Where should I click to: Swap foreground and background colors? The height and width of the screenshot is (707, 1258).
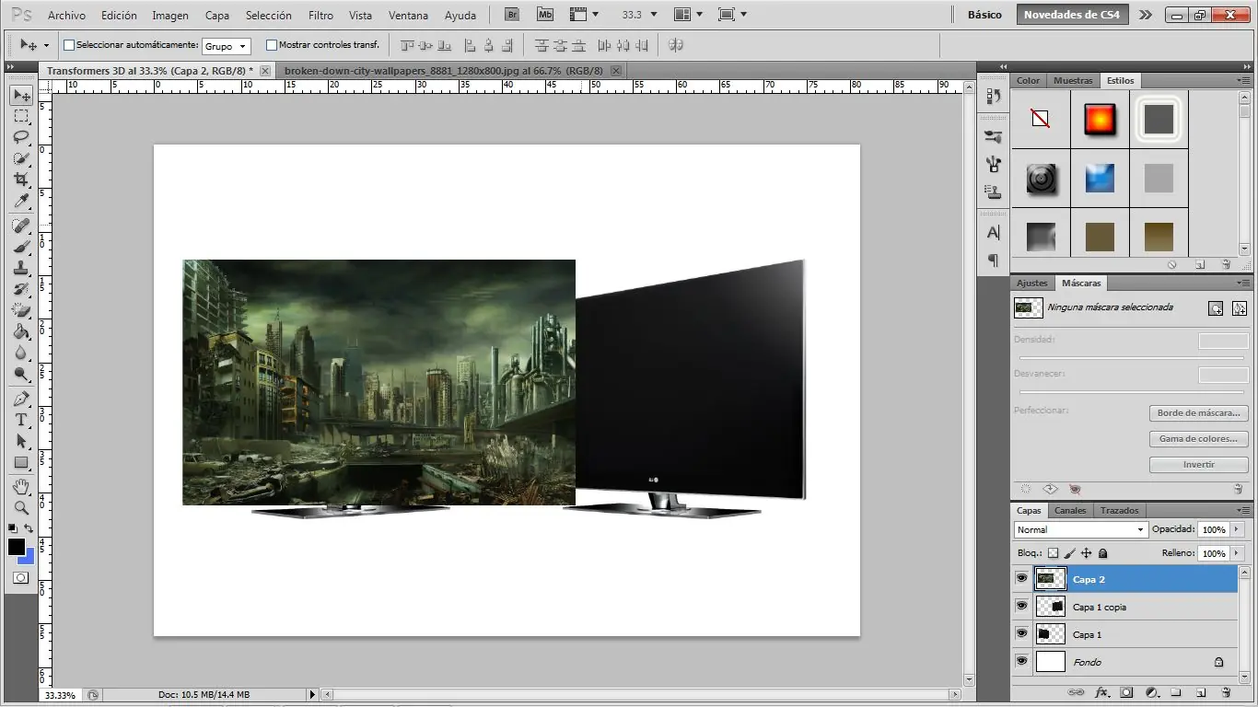tap(29, 528)
